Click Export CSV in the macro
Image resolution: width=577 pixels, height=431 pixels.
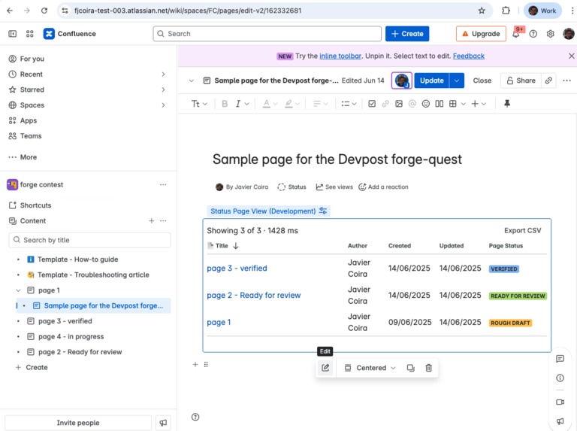[x=523, y=231]
